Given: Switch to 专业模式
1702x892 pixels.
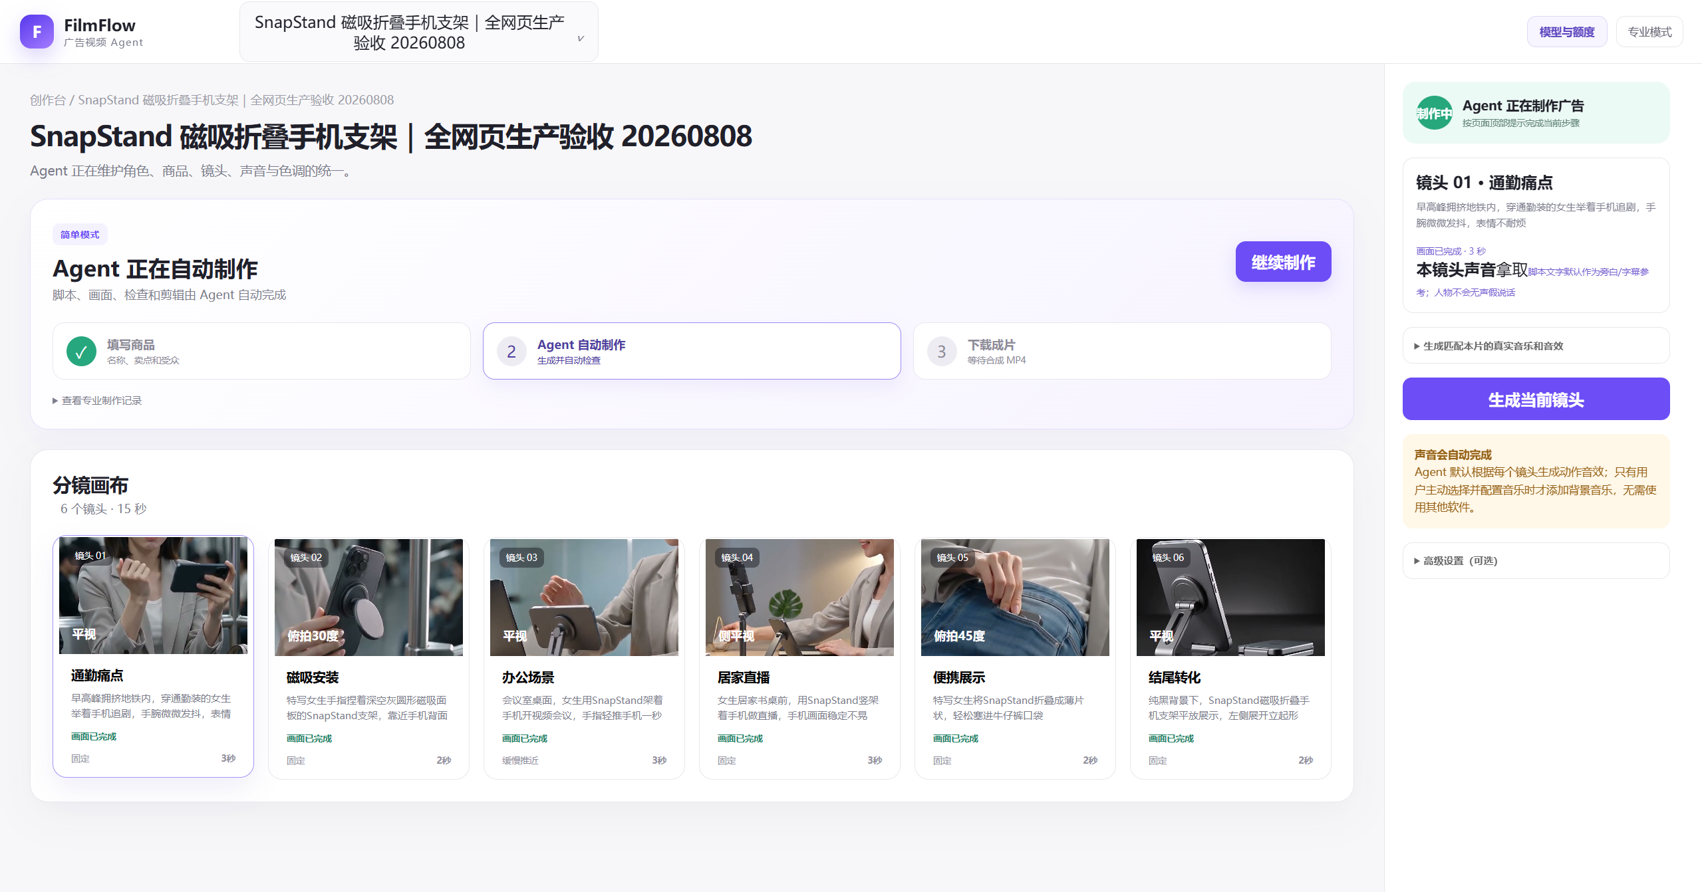Looking at the screenshot, I should (1649, 32).
